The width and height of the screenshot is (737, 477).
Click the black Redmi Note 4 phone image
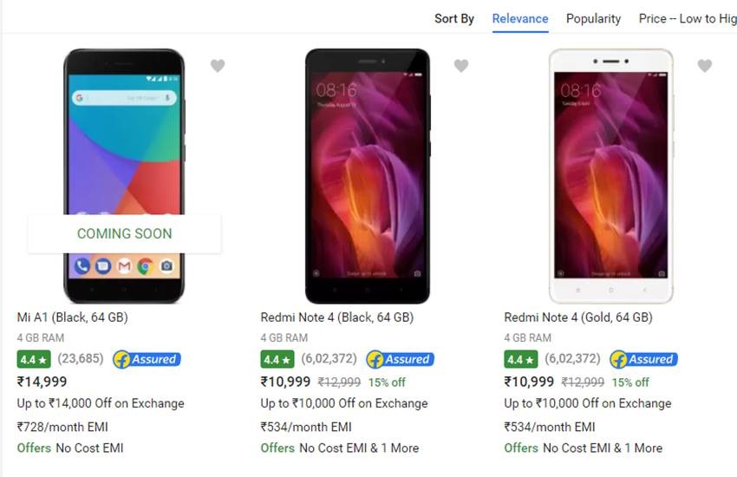click(368, 175)
